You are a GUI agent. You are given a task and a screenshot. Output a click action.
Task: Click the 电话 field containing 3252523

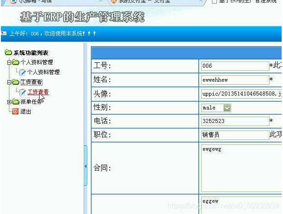click(x=235, y=121)
